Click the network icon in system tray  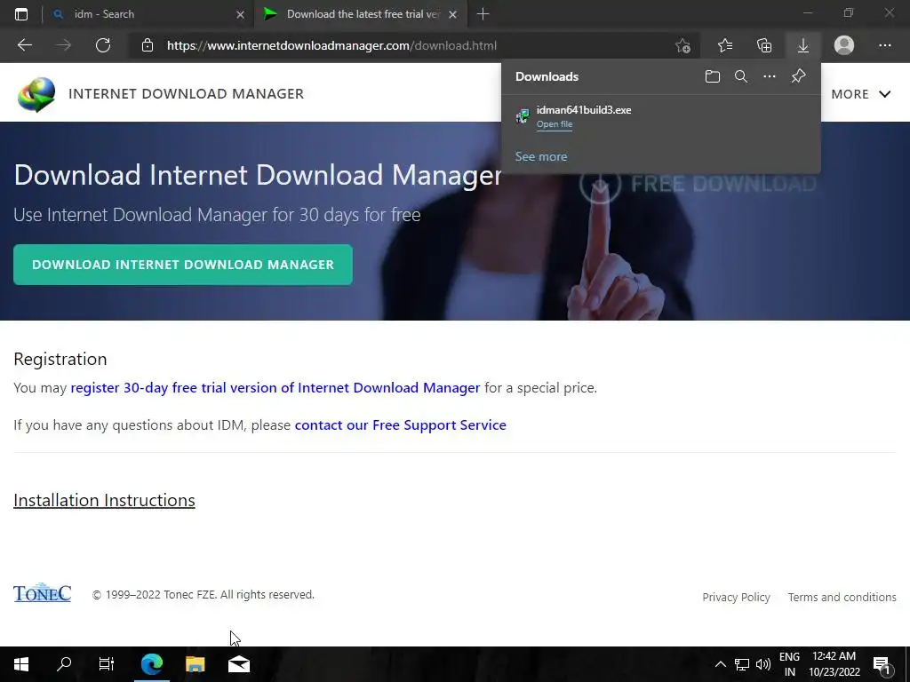coord(742,664)
